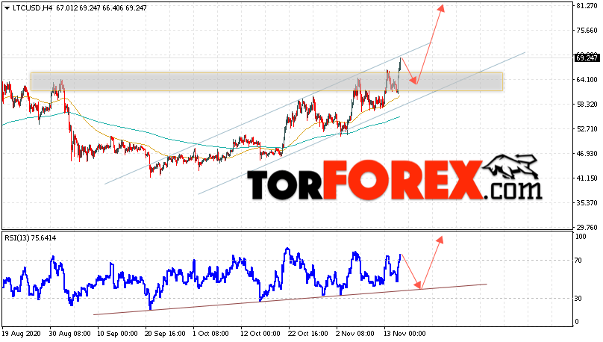The image size is (603, 342).
Task: Click the 64.100 price axis label
Action: click(x=587, y=80)
